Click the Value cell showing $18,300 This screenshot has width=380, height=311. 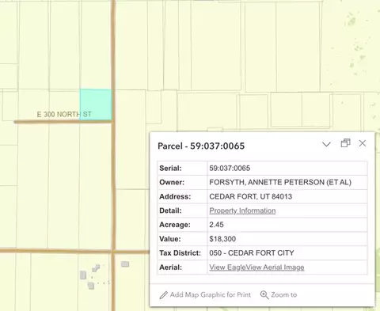point(287,239)
